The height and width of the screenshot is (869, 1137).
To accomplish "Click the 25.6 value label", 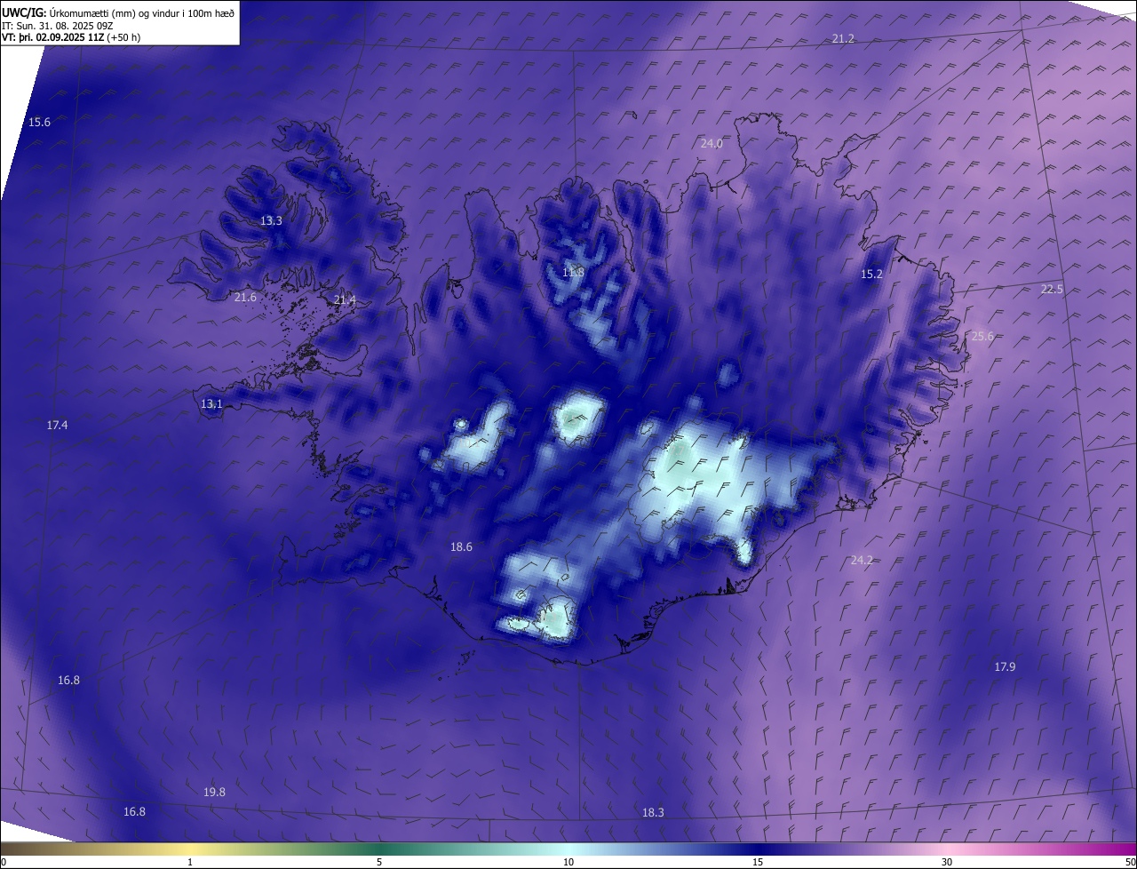I will [982, 336].
